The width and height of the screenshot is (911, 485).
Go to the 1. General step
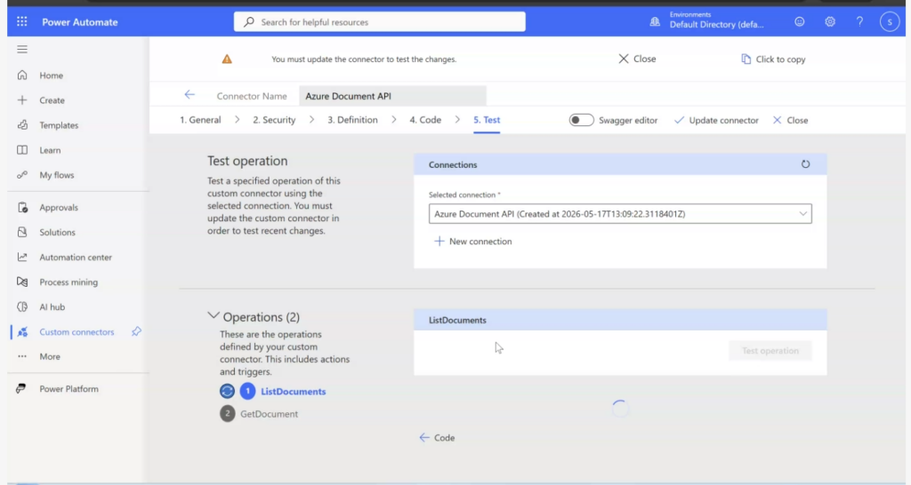coord(200,120)
